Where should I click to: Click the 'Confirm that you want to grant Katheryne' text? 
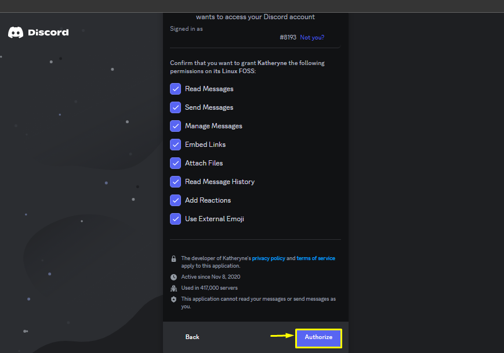pyautogui.click(x=247, y=67)
